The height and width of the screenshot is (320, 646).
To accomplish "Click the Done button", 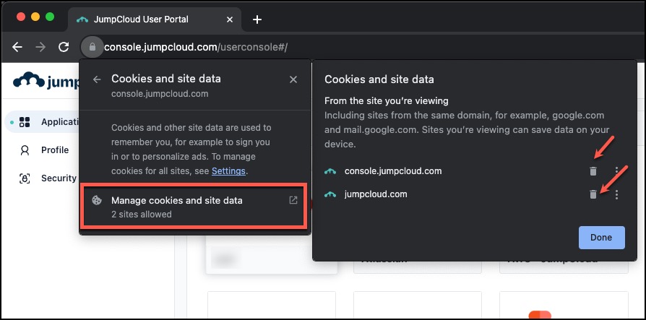I will [x=601, y=237].
